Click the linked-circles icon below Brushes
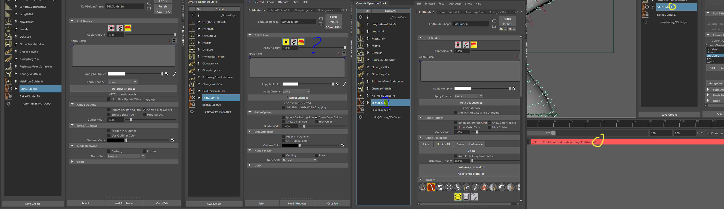The image size is (724, 209). click(x=474, y=197)
